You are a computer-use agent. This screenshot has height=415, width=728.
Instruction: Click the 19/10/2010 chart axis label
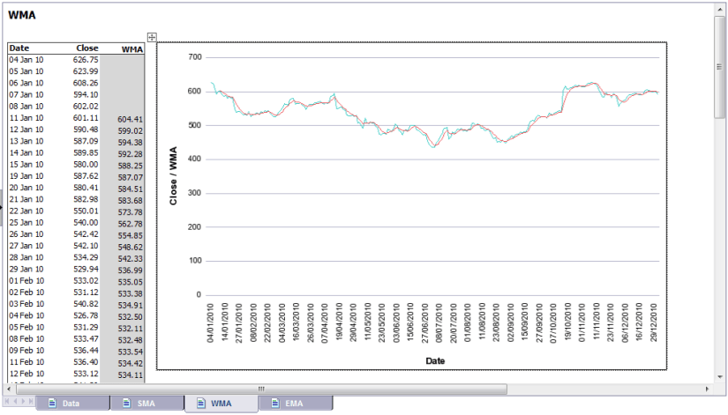[567, 323]
